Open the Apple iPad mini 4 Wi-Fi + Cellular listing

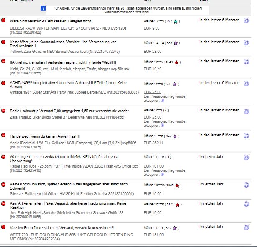tap(73, 145)
